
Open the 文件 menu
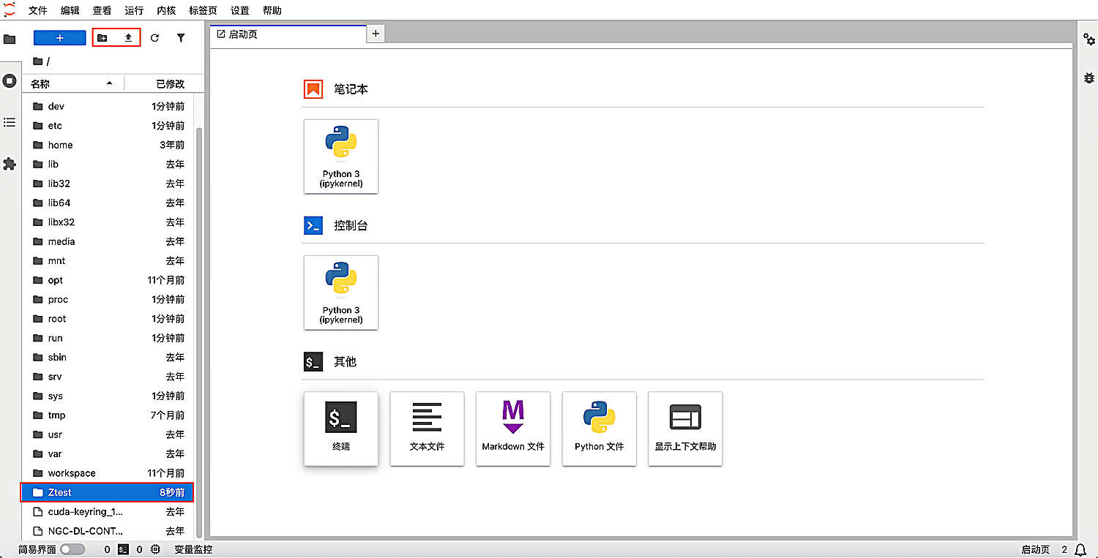37,11
